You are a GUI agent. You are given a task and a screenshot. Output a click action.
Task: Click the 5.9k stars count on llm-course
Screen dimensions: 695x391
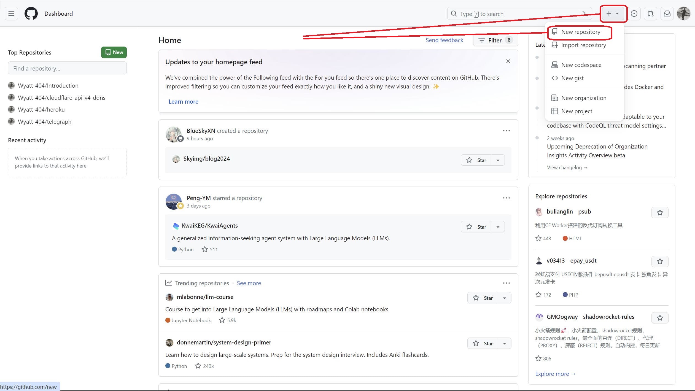[228, 320]
